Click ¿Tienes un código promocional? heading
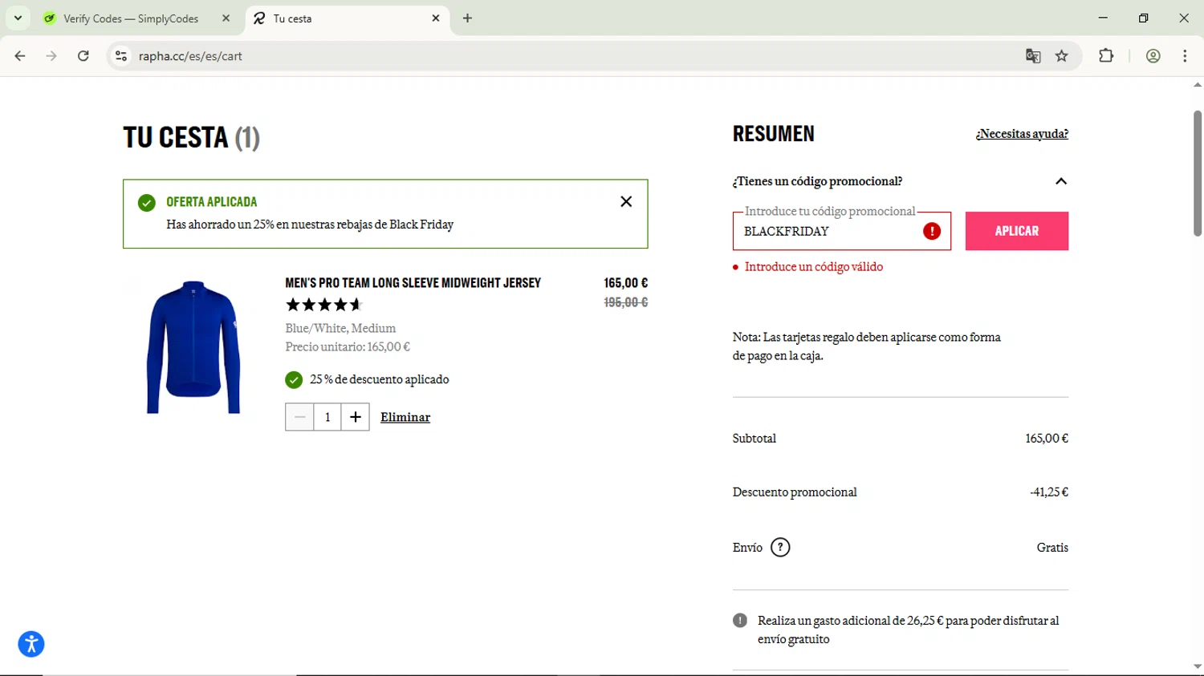Viewport: 1204px width, 676px height. click(x=817, y=181)
